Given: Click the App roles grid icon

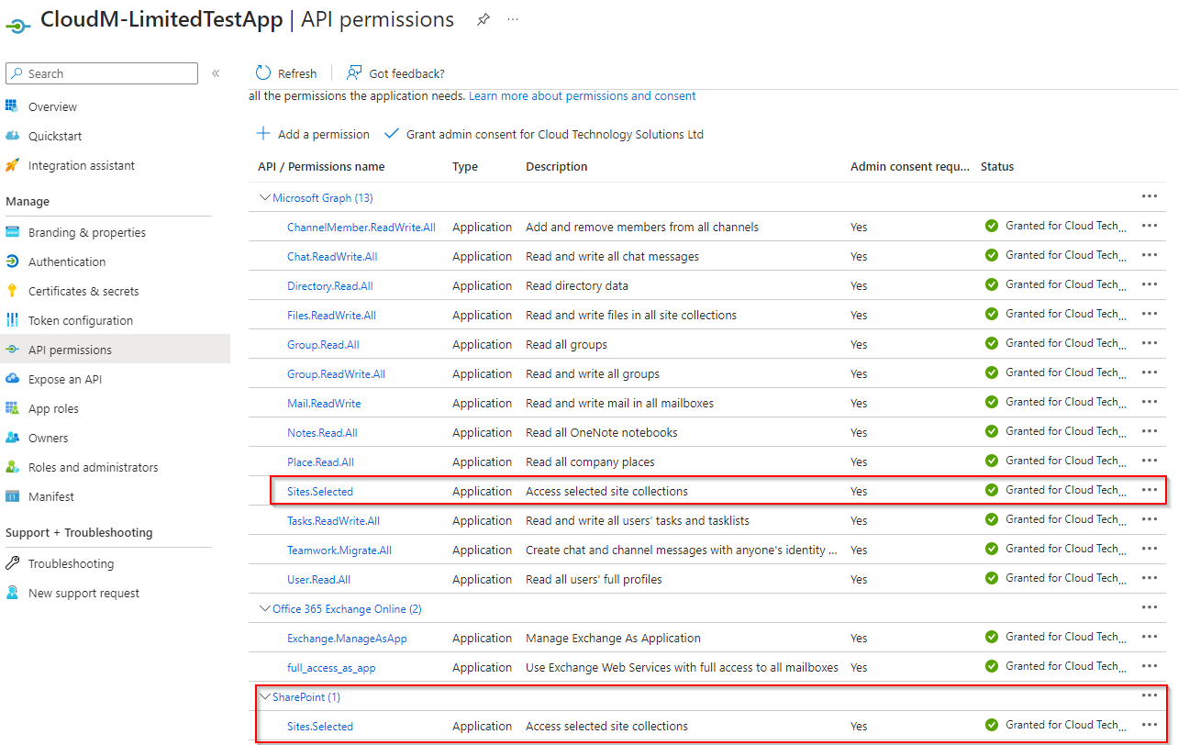Looking at the screenshot, I should [12, 408].
